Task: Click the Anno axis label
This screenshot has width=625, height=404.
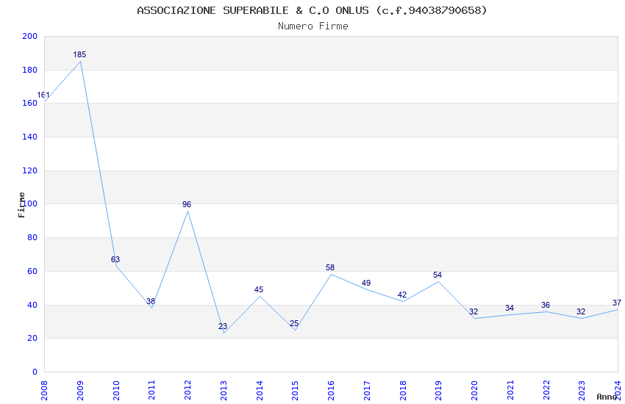Action: (607, 397)
